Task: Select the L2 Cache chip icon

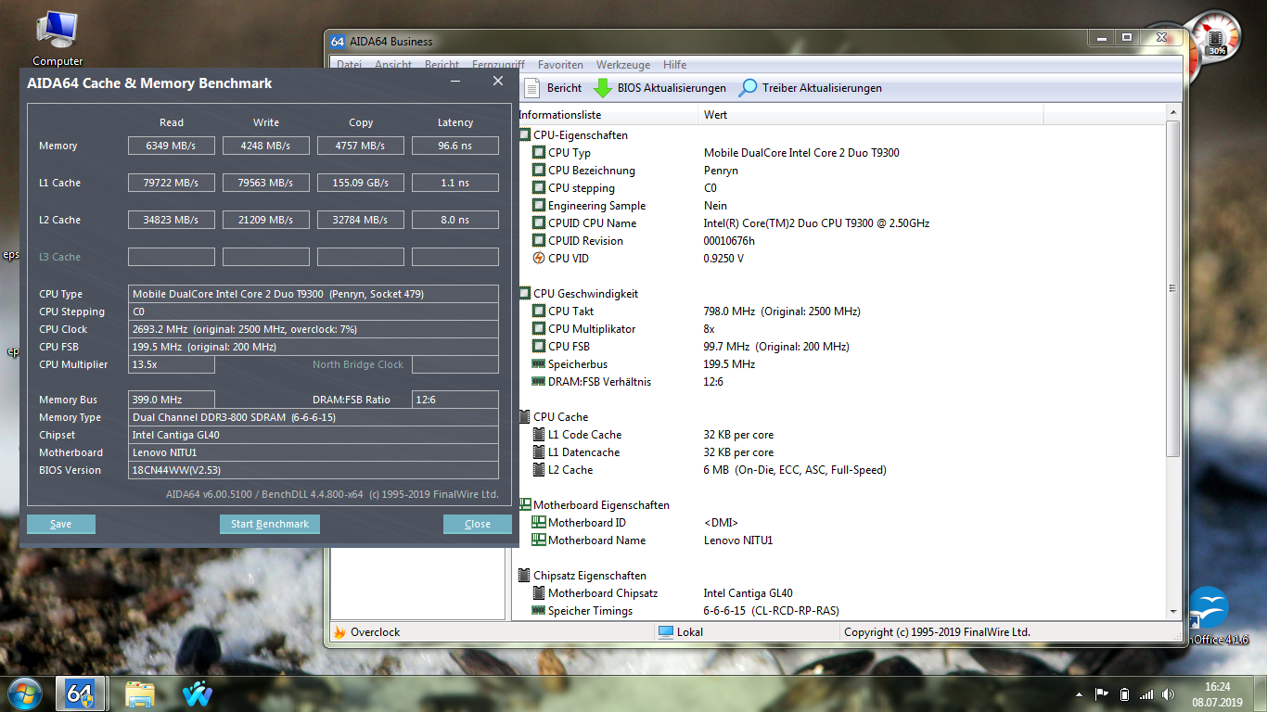Action: click(x=539, y=470)
